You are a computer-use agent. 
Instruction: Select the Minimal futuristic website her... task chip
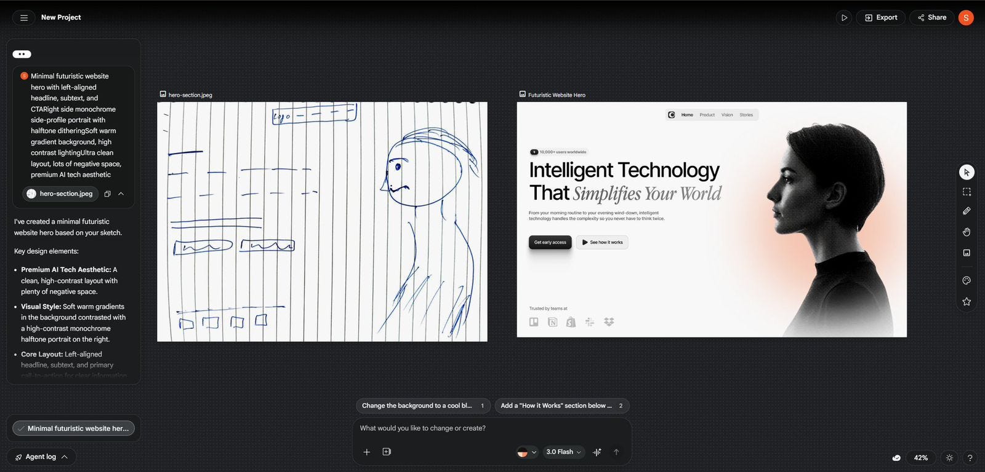click(x=73, y=428)
